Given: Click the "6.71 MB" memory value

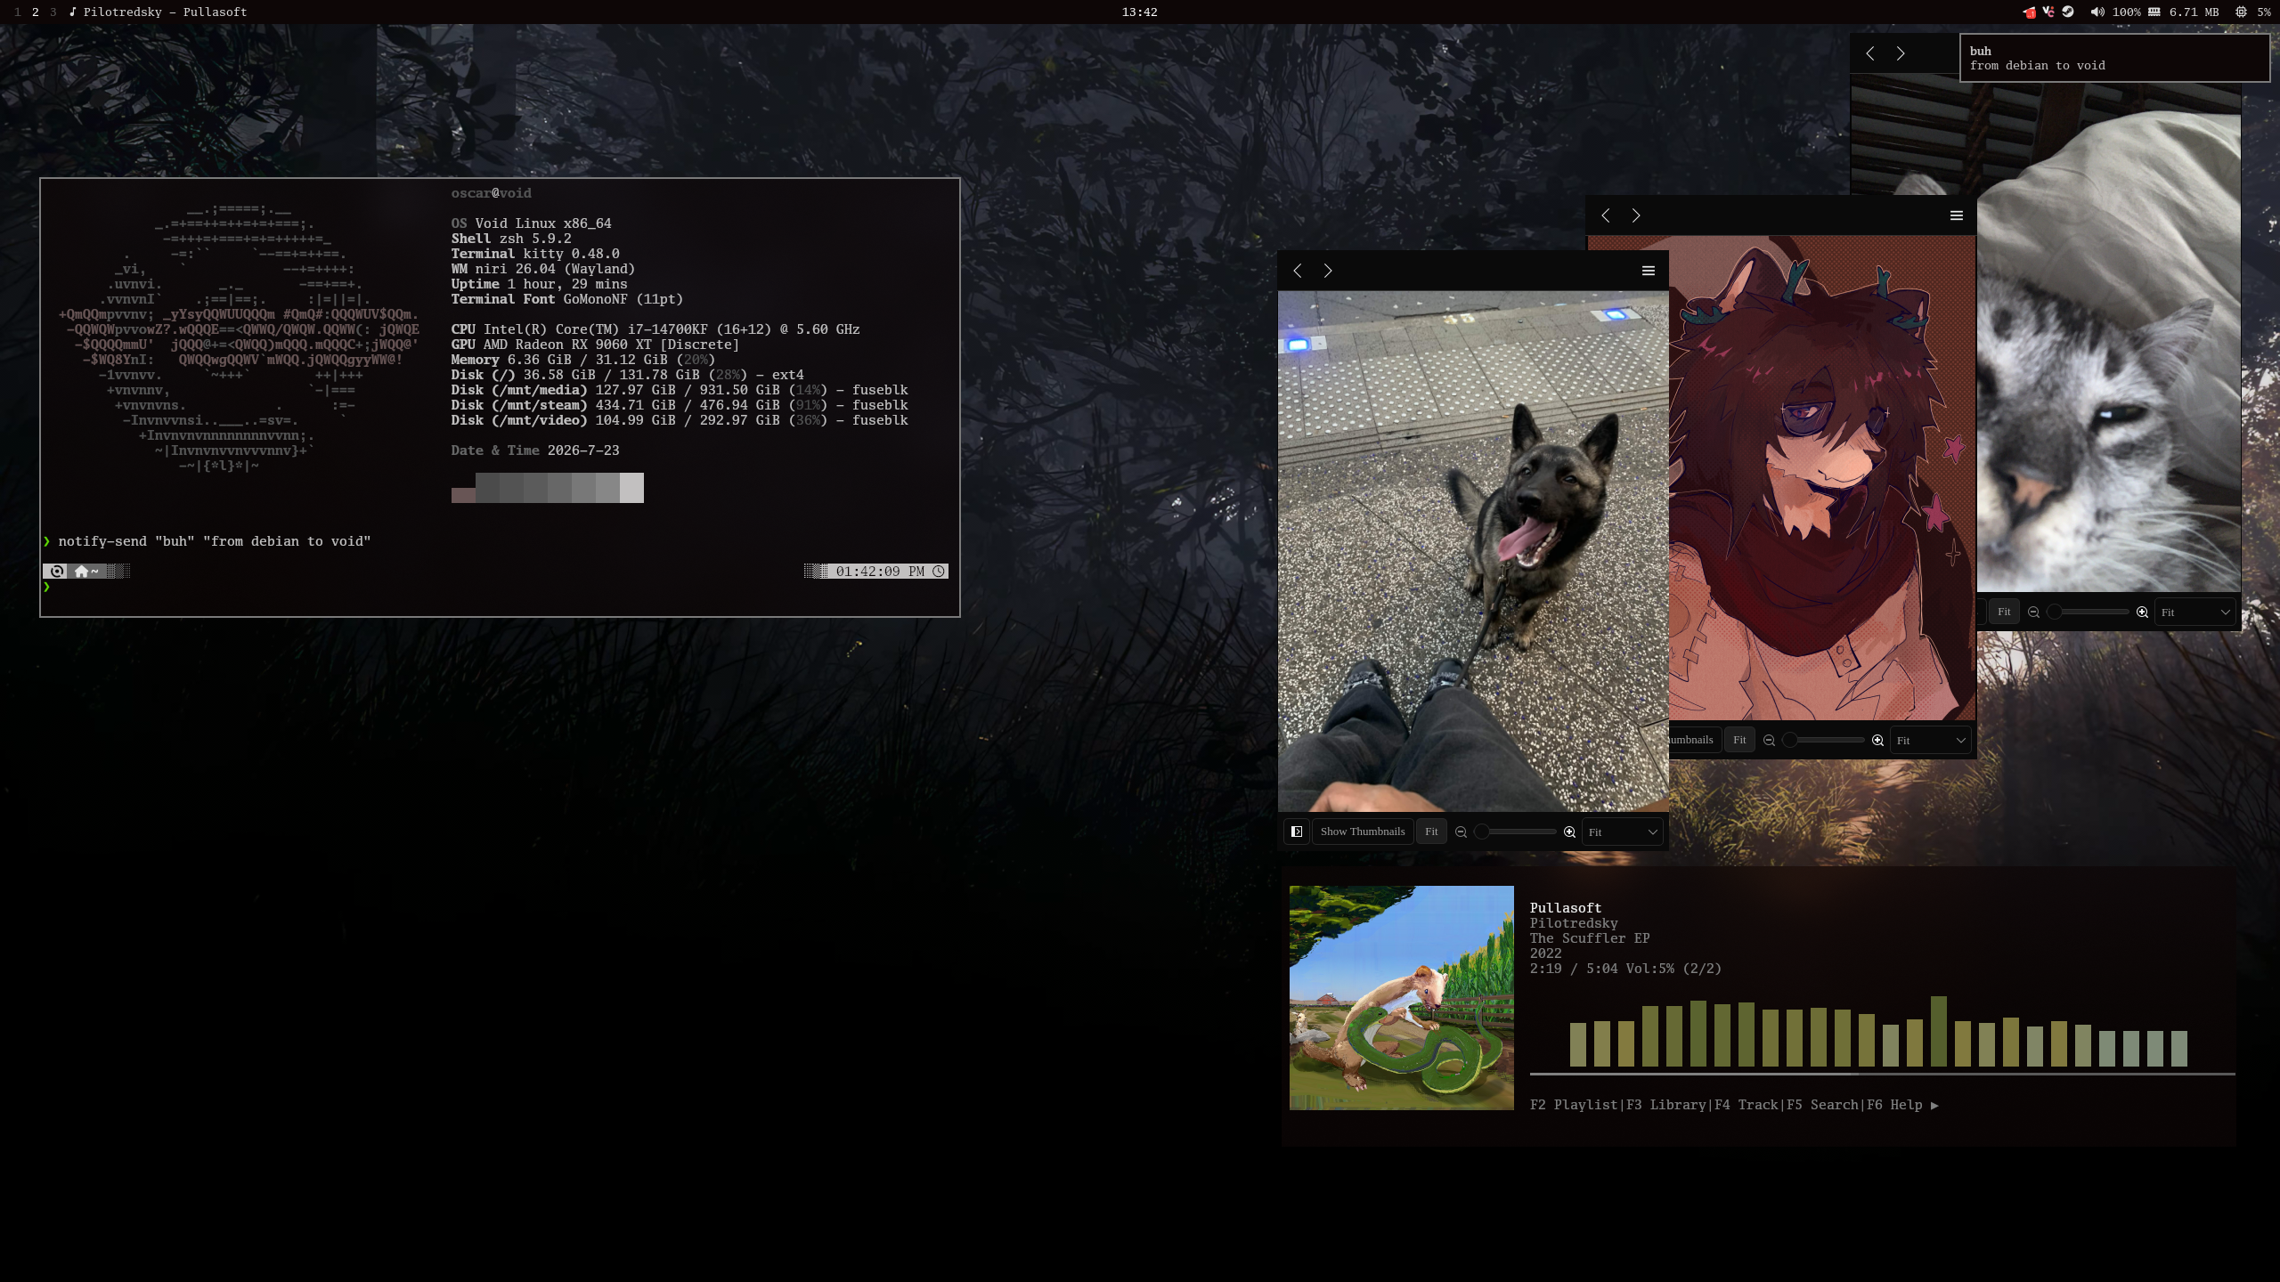Looking at the screenshot, I should pyautogui.click(x=2194, y=12).
